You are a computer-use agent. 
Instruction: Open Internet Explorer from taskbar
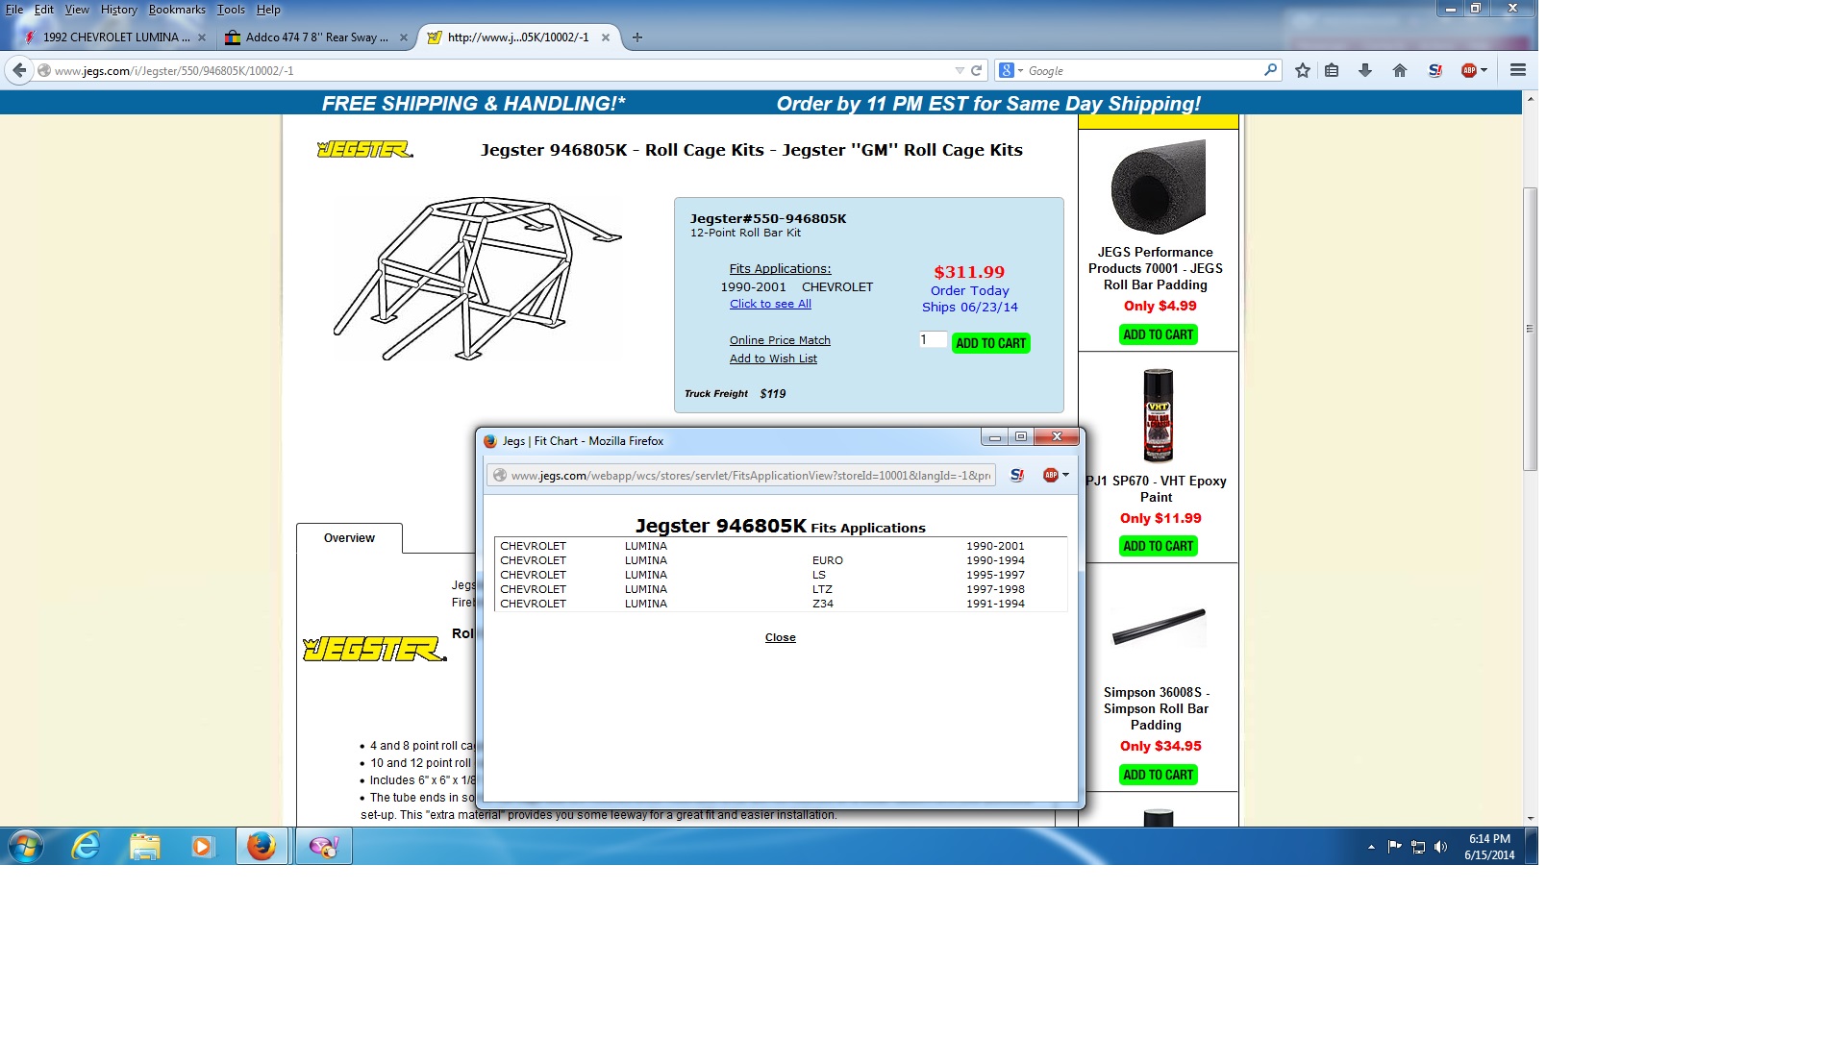[x=86, y=846]
